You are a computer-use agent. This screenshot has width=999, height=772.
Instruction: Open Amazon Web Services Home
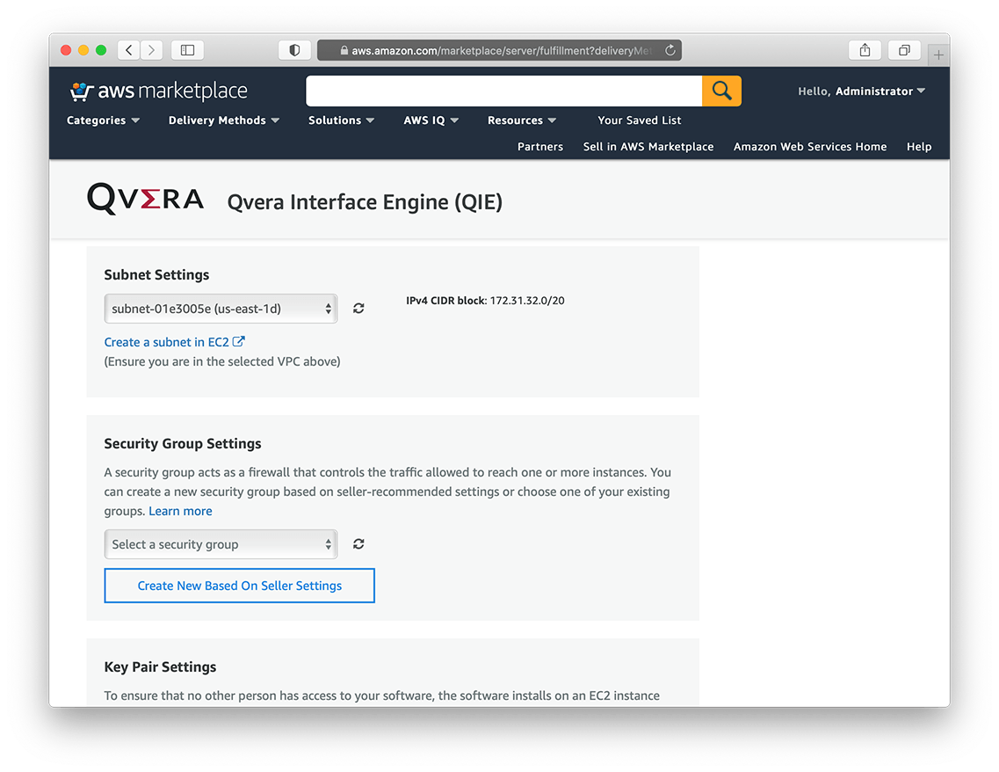point(810,147)
